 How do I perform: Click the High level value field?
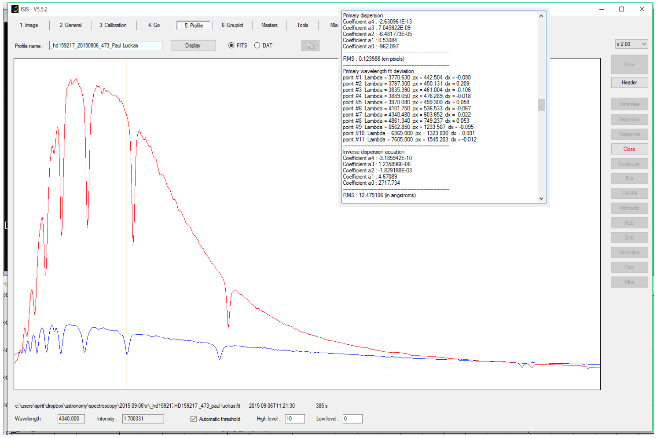[x=294, y=419]
